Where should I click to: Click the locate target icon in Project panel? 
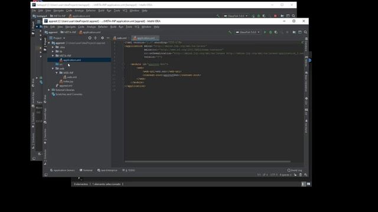point(90,38)
